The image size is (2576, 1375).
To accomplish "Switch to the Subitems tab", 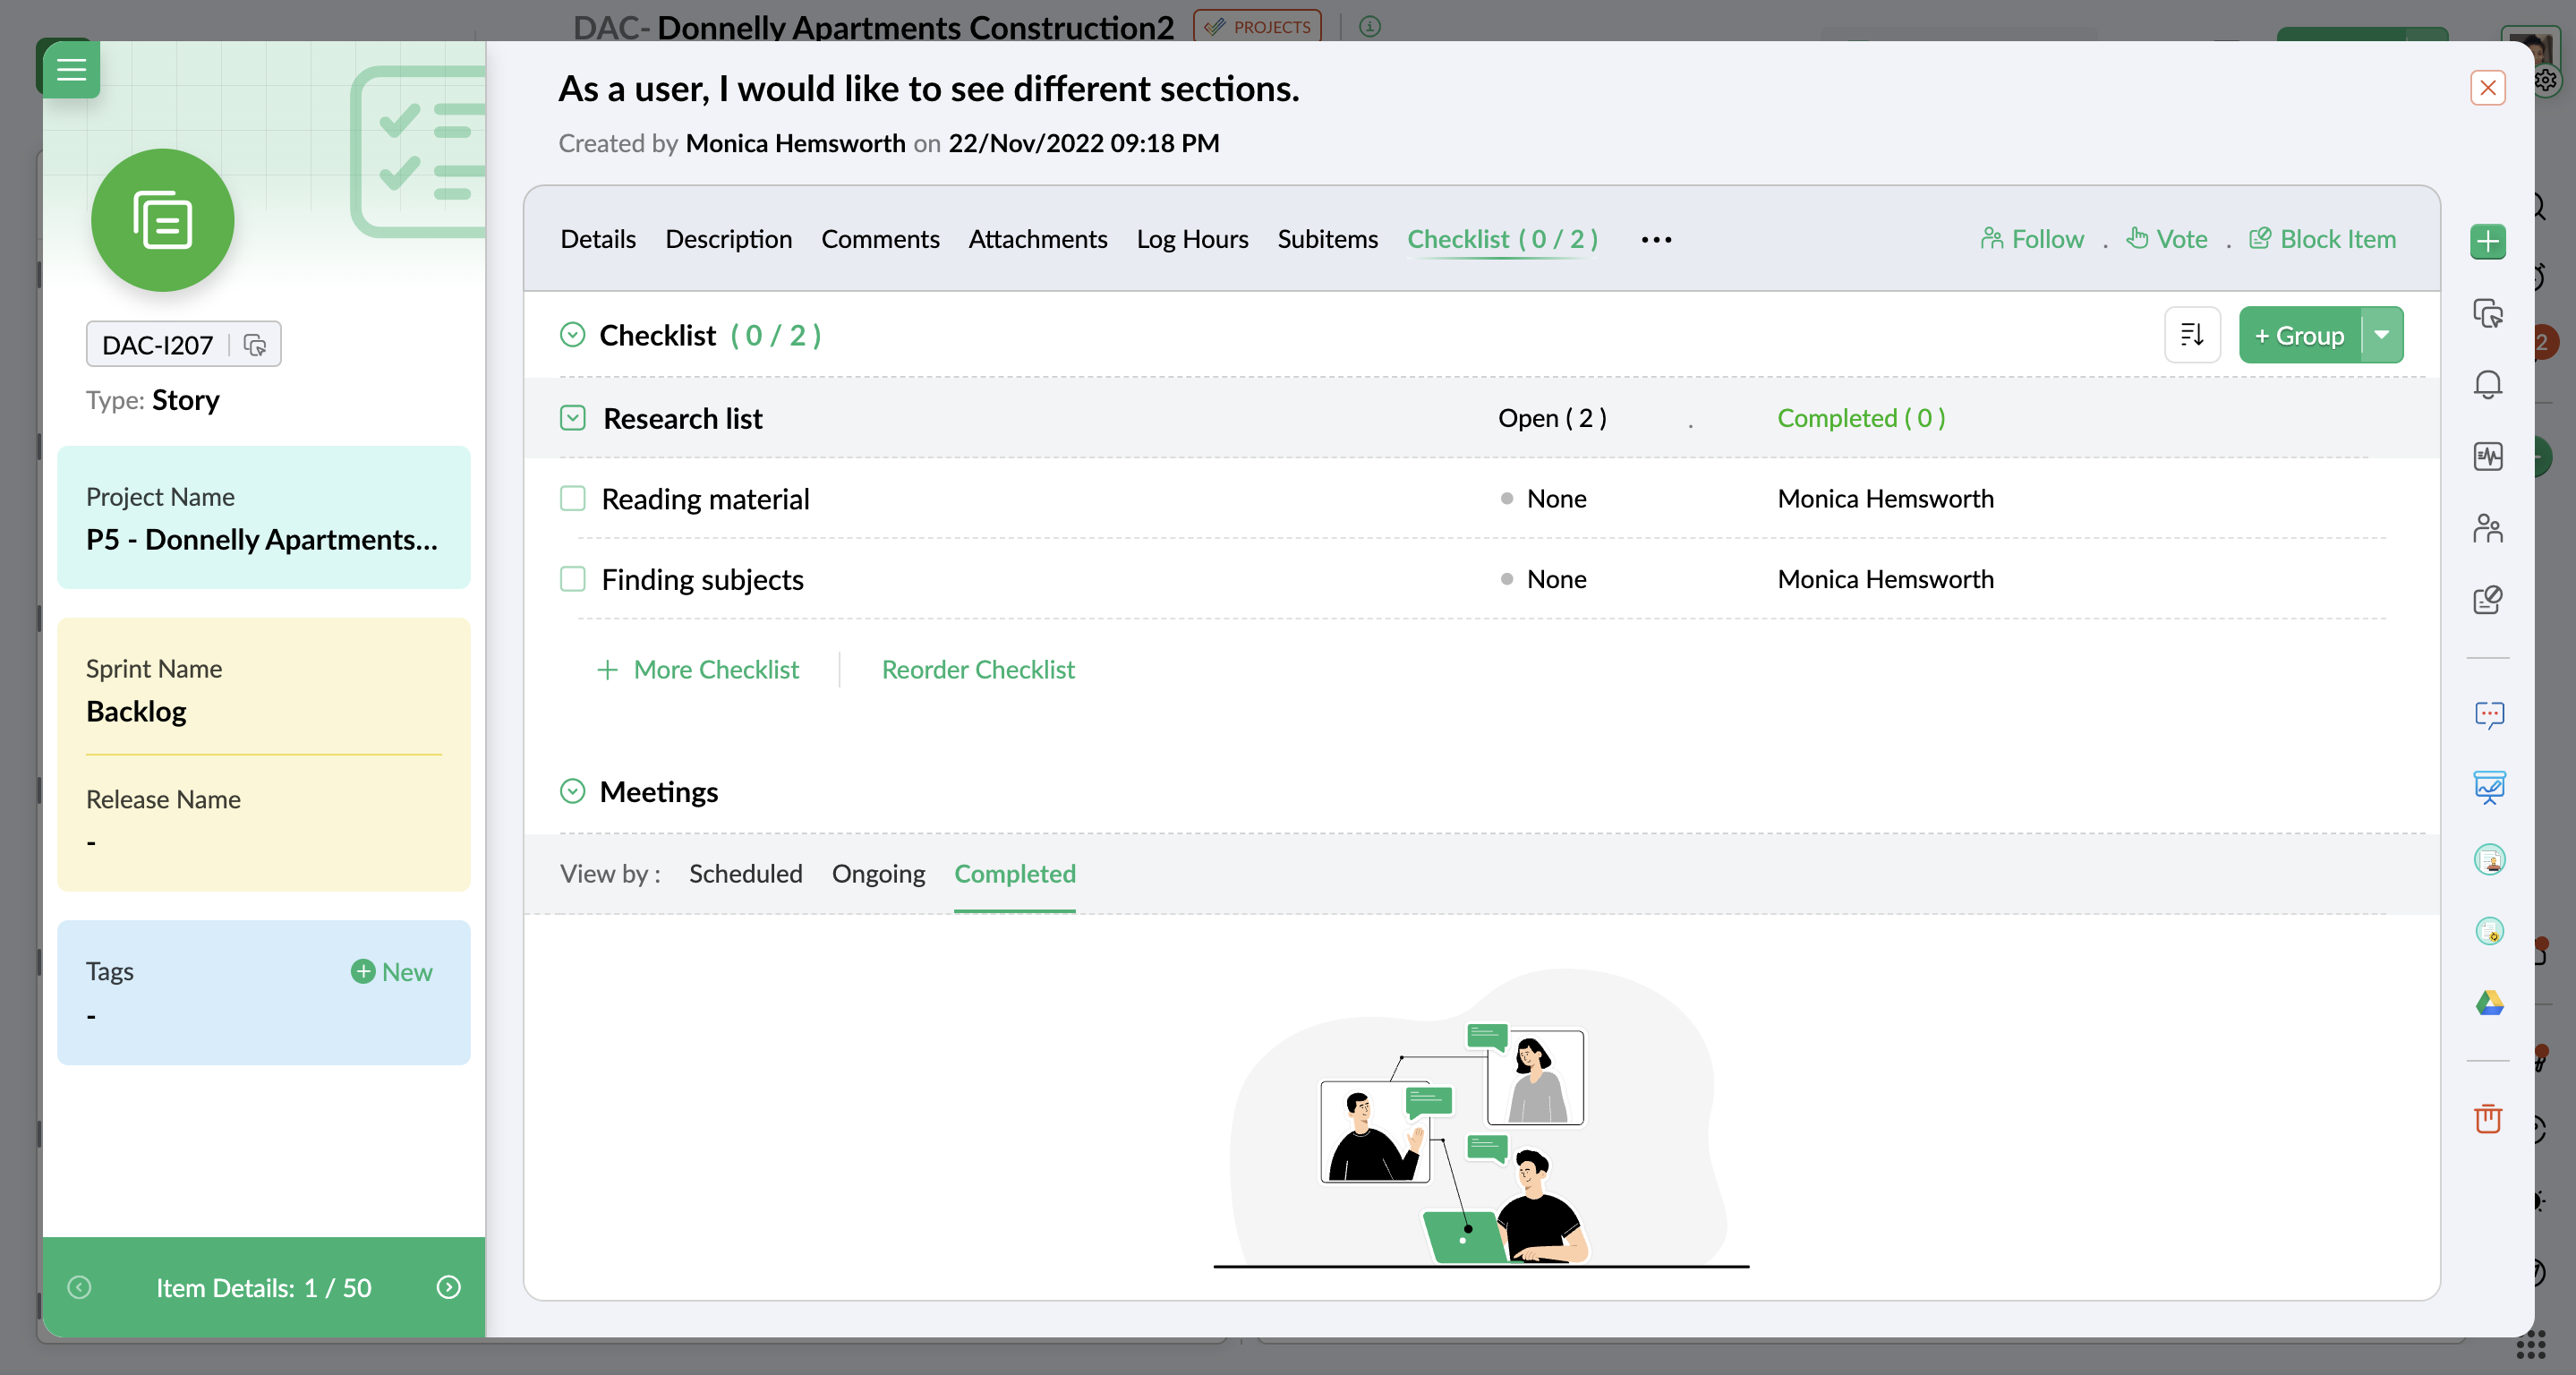I will pos(1327,239).
